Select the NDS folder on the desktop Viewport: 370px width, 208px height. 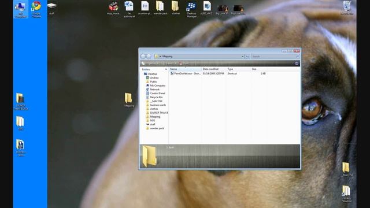pyautogui.click(x=20, y=123)
